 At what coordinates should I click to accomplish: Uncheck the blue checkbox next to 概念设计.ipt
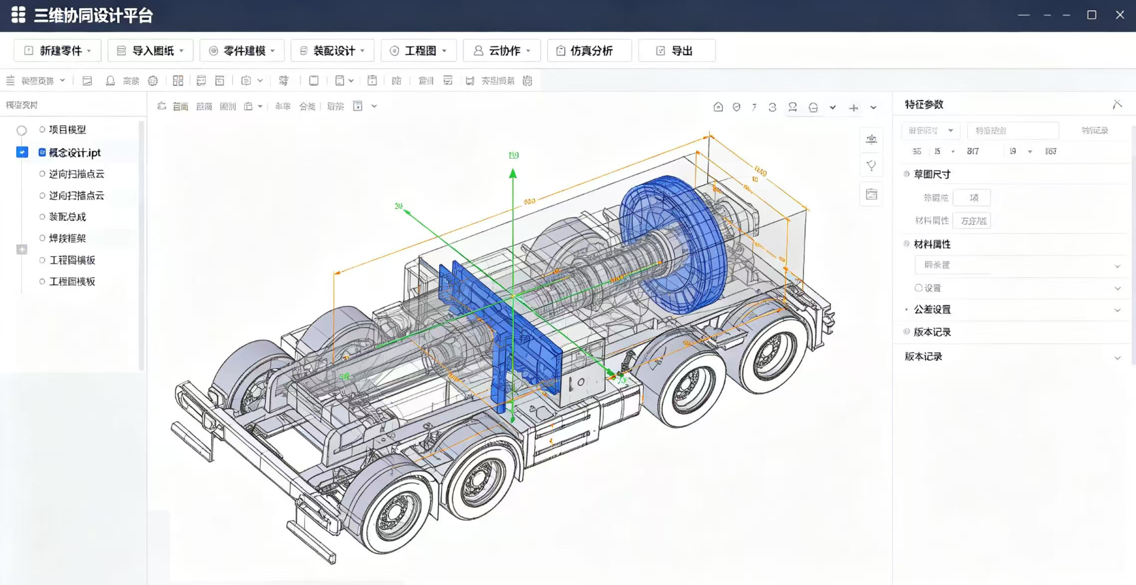tap(22, 152)
